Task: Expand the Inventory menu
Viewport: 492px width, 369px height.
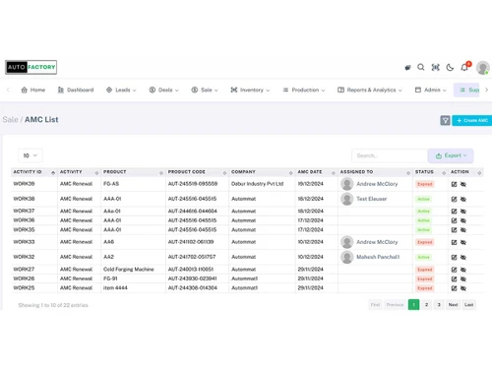Action: 250,90
